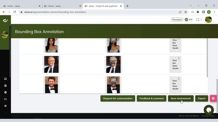
Task: Select the Eye label in the middle row
Action: coord(174,63)
